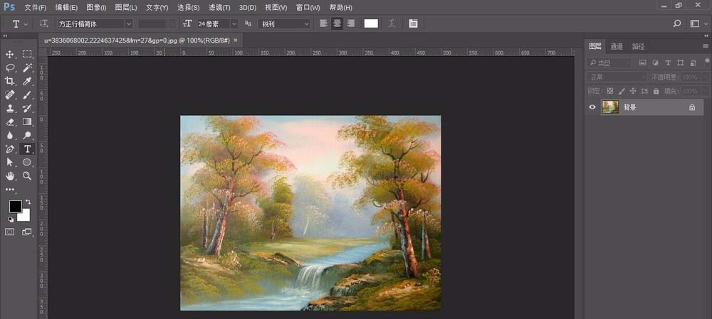Hide the 背景 layer via eye icon

[x=592, y=107]
